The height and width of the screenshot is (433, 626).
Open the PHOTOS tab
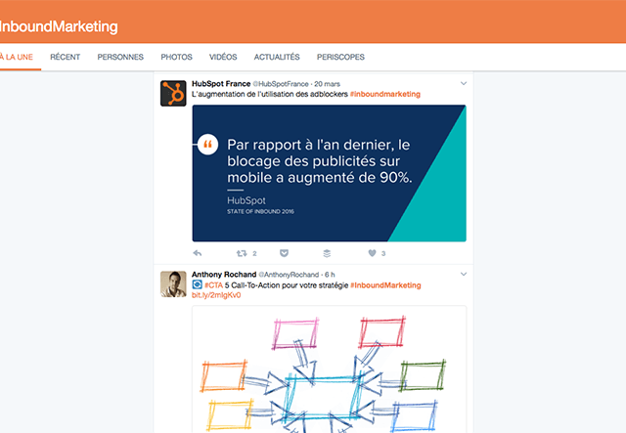point(176,57)
